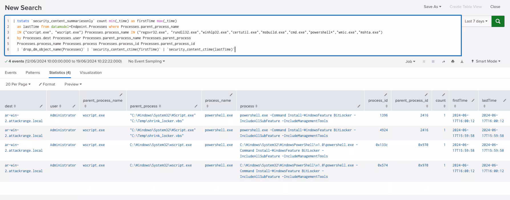Stop the search job

(433, 62)
